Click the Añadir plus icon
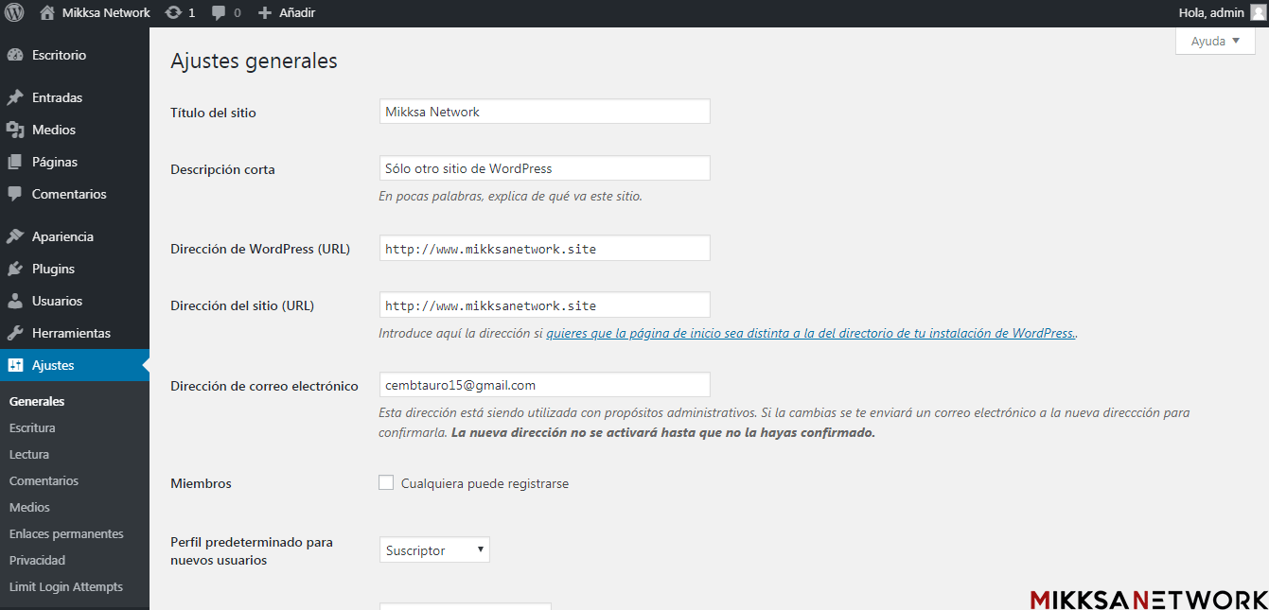 pyautogui.click(x=265, y=13)
